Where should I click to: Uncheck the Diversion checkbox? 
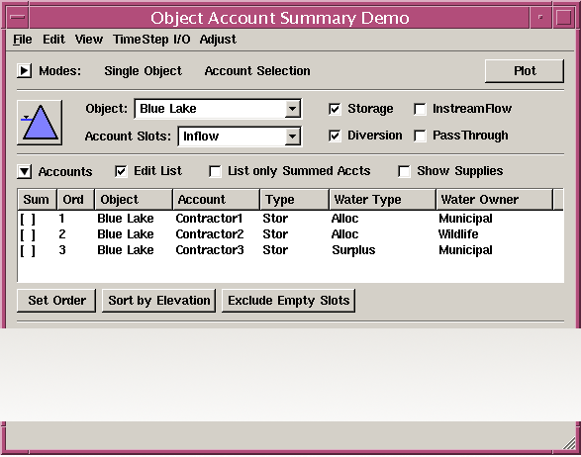click(335, 136)
